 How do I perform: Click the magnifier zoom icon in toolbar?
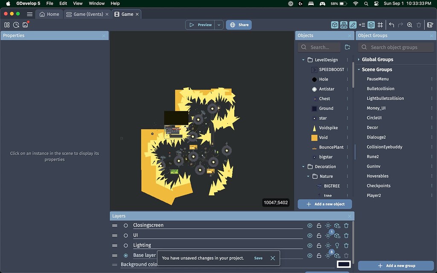[410, 25]
